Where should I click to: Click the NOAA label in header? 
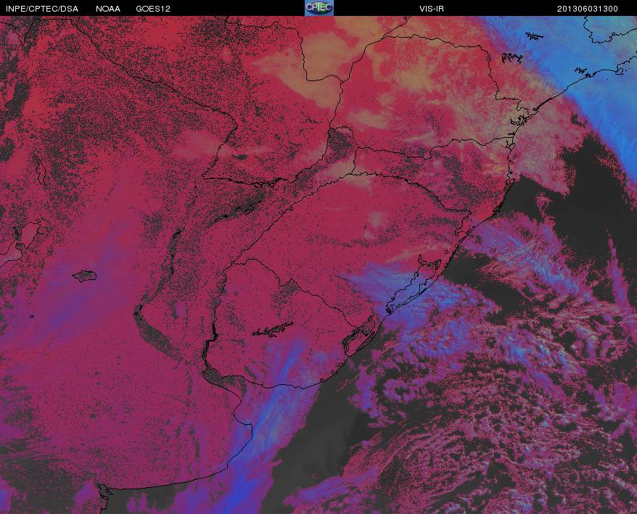tap(108, 9)
